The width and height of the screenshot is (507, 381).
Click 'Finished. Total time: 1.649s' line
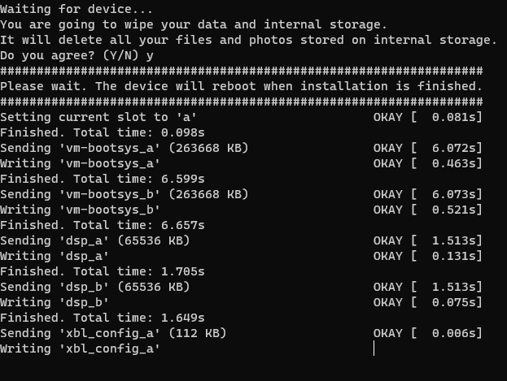(x=103, y=318)
